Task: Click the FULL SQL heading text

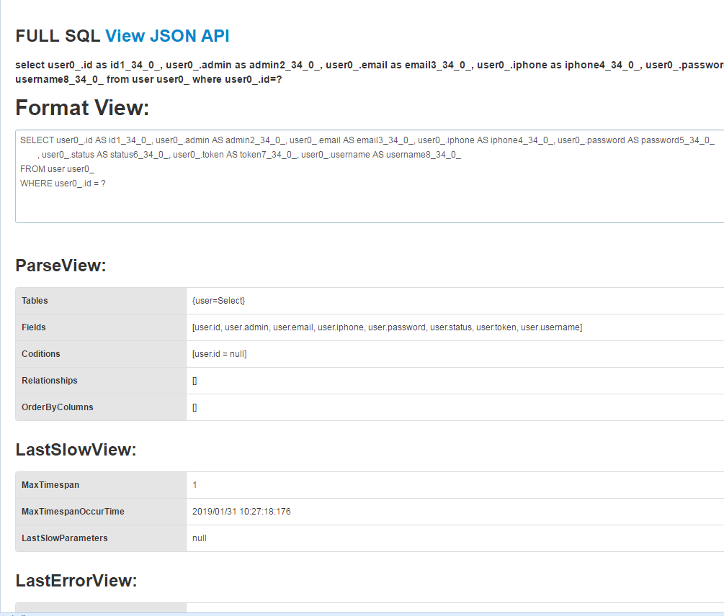Action: coord(58,36)
